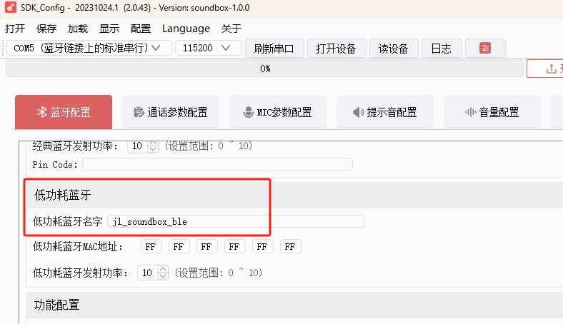Switch to the 提示音配置 tab

(385, 112)
